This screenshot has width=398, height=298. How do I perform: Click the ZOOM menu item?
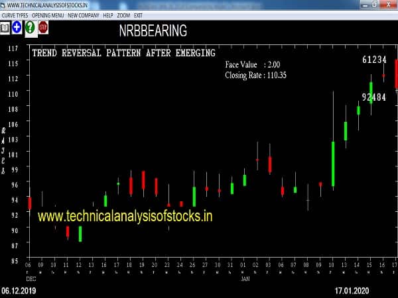click(124, 15)
